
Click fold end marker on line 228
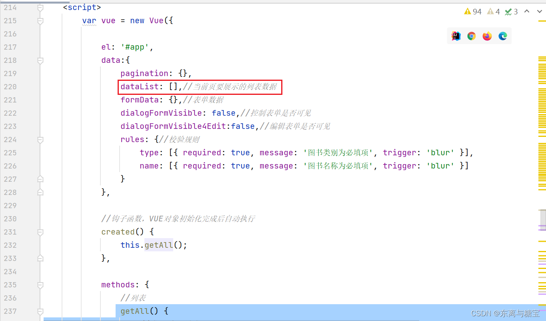pyautogui.click(x=40, y=192)
